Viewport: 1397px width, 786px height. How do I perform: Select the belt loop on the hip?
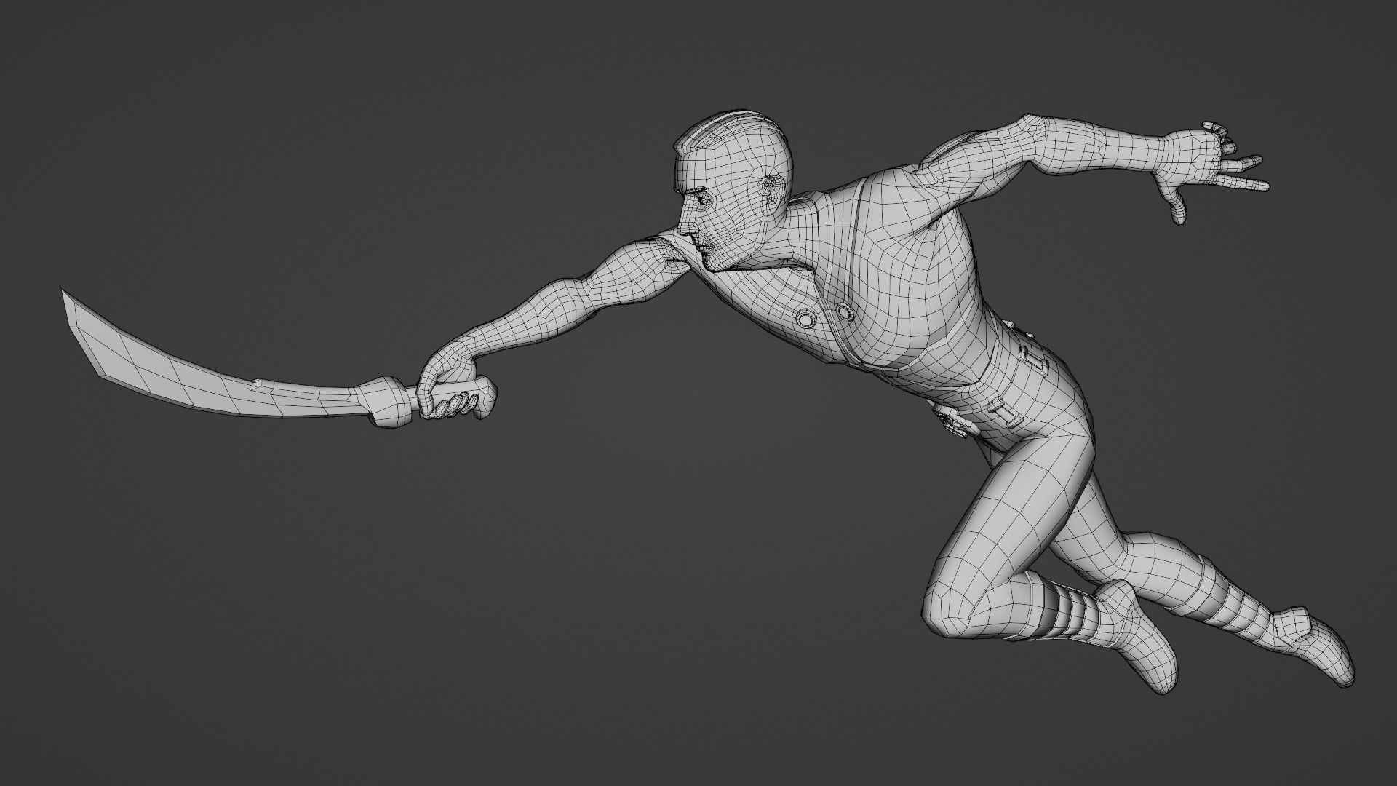coord(1035,360)
